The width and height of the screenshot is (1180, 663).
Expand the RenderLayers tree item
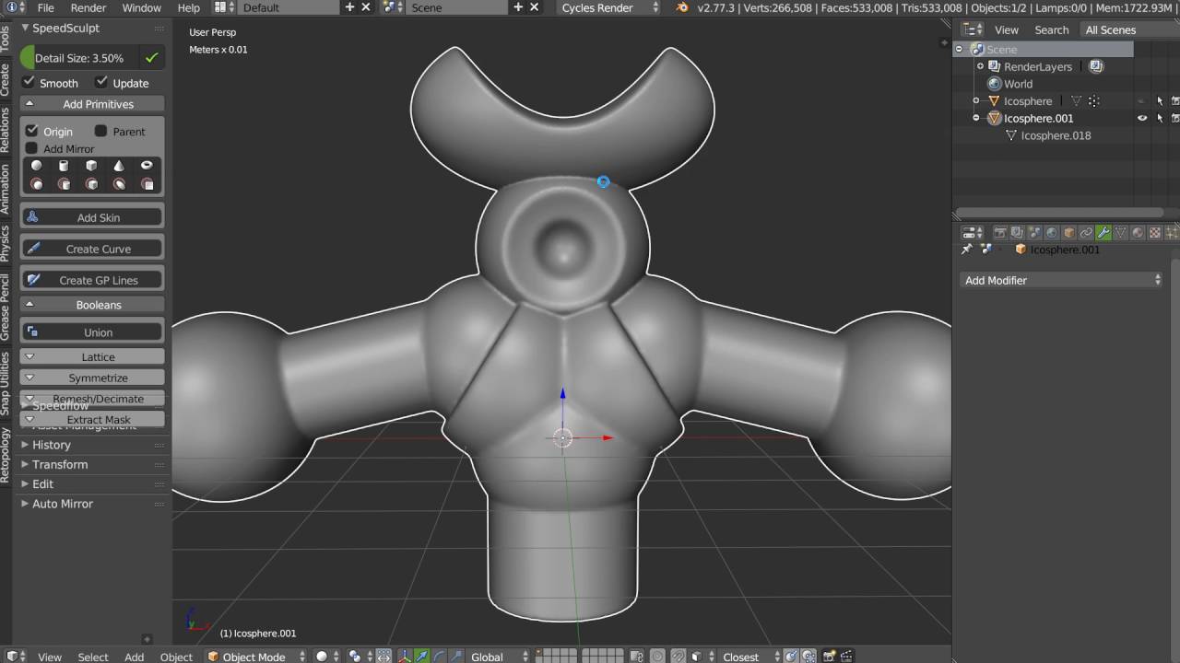980,66
